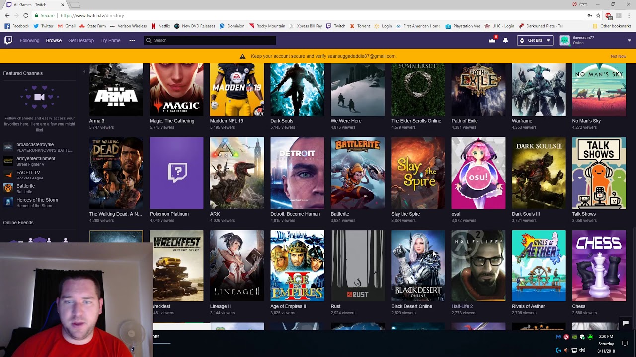The height and width of the screenshot is (357, 636).
Task: Dismiss the banner with Not Now
Action: [x=618, y=56]
